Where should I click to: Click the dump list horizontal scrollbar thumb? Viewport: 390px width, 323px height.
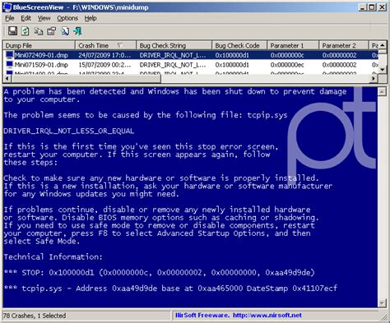tap(87, 78)
